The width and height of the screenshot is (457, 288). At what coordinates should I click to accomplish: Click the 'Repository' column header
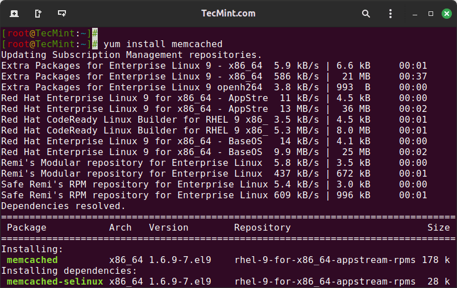[x=262, y=228]
